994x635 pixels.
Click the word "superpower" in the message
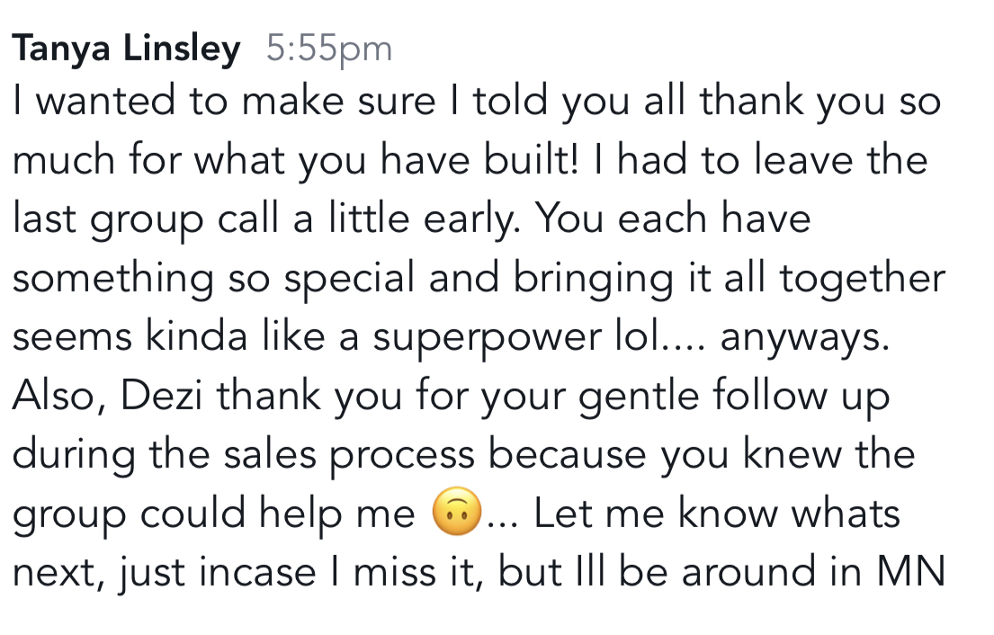click(487, 338)
